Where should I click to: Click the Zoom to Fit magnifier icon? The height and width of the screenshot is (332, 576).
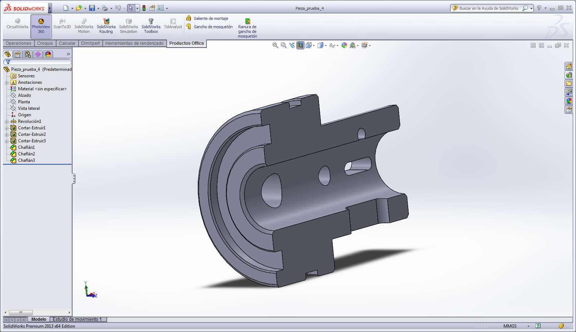coord(275,45)
